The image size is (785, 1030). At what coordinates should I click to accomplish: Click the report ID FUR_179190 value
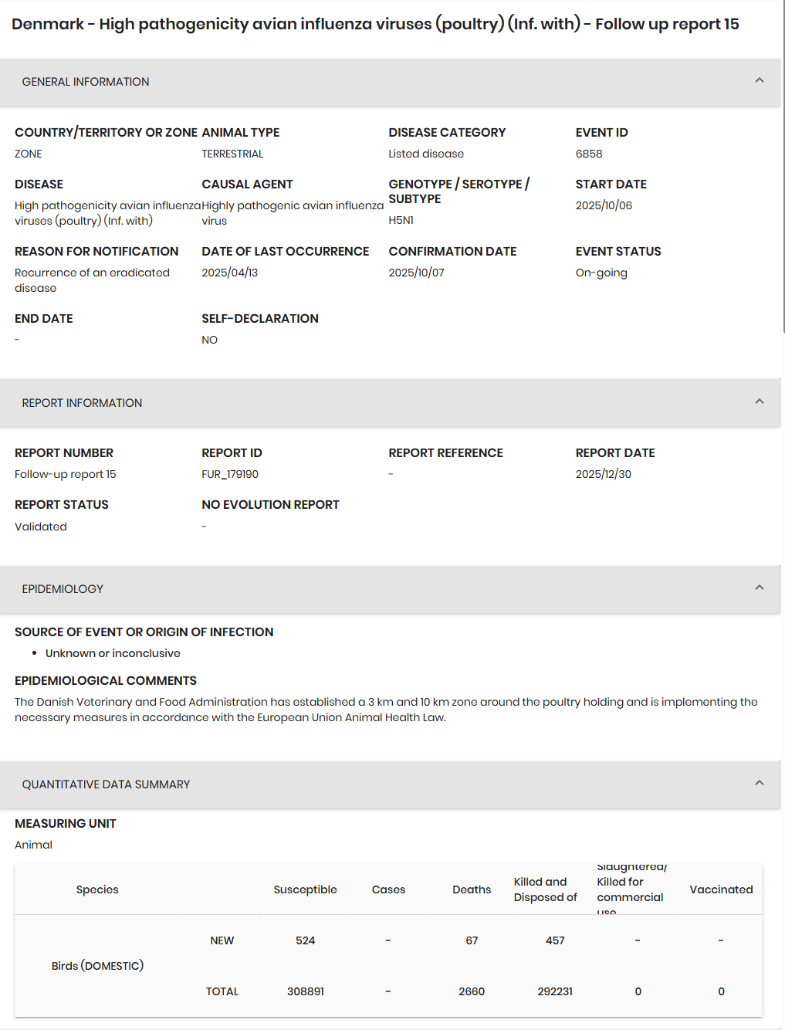[x=230, y=474]
